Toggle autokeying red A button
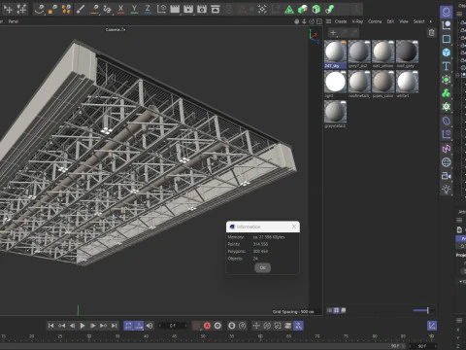Image resolution: width=466 pixels, height=350 pixels. (x=207, y=326)
